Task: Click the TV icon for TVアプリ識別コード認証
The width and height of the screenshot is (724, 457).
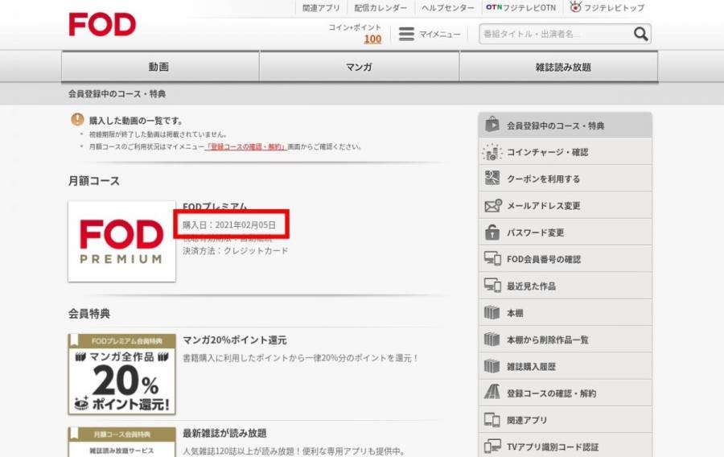Action: pos(492,447)
